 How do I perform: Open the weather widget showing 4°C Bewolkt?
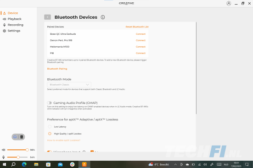coord(158,164)
